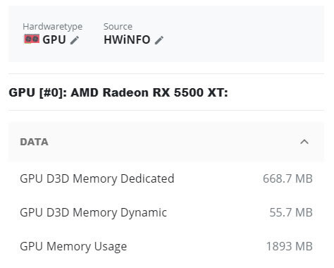The width and height of the screenshot is (334, 268).
Task: Click the HWiNFO source text
Action: click(x=127, y=39)
